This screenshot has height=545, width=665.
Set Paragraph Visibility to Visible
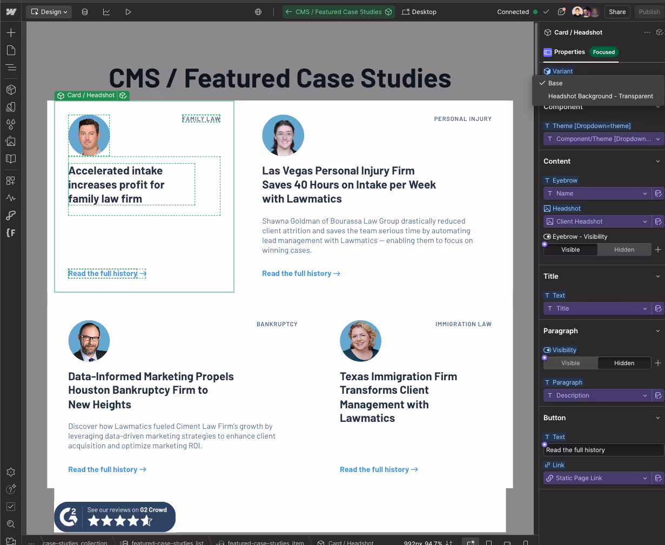(x=570, y=363)
